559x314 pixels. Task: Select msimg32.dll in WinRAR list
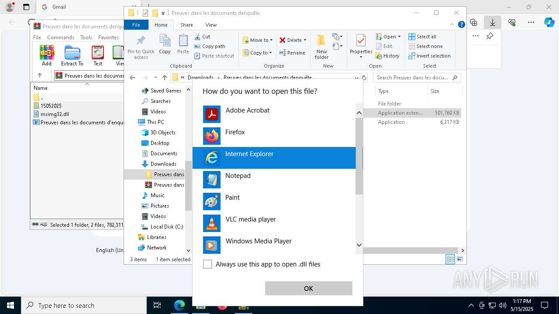click(x=55, y=114)
